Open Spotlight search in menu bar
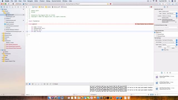The height and width of the screenshot is (100, 178). 169,1
